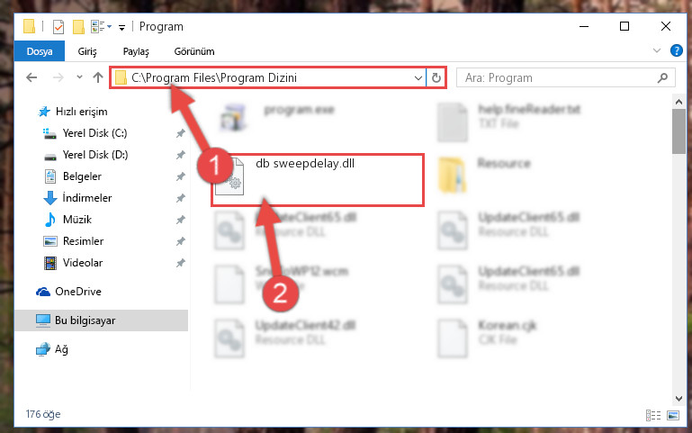Image resolution: width=692 pixels, height=433 pixels.
Task: Switch to details view layout icon
Action: (x=653, y=415)
